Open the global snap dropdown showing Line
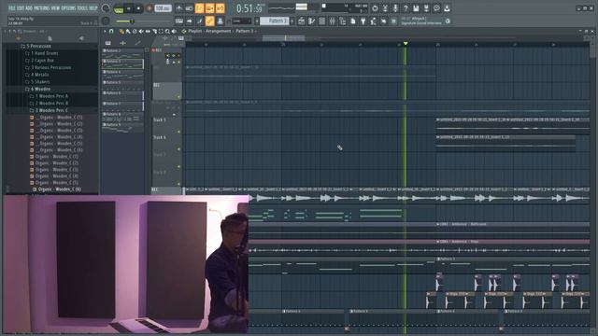The image size is (598, 336). pyautogui.click(x=241, y=21)
